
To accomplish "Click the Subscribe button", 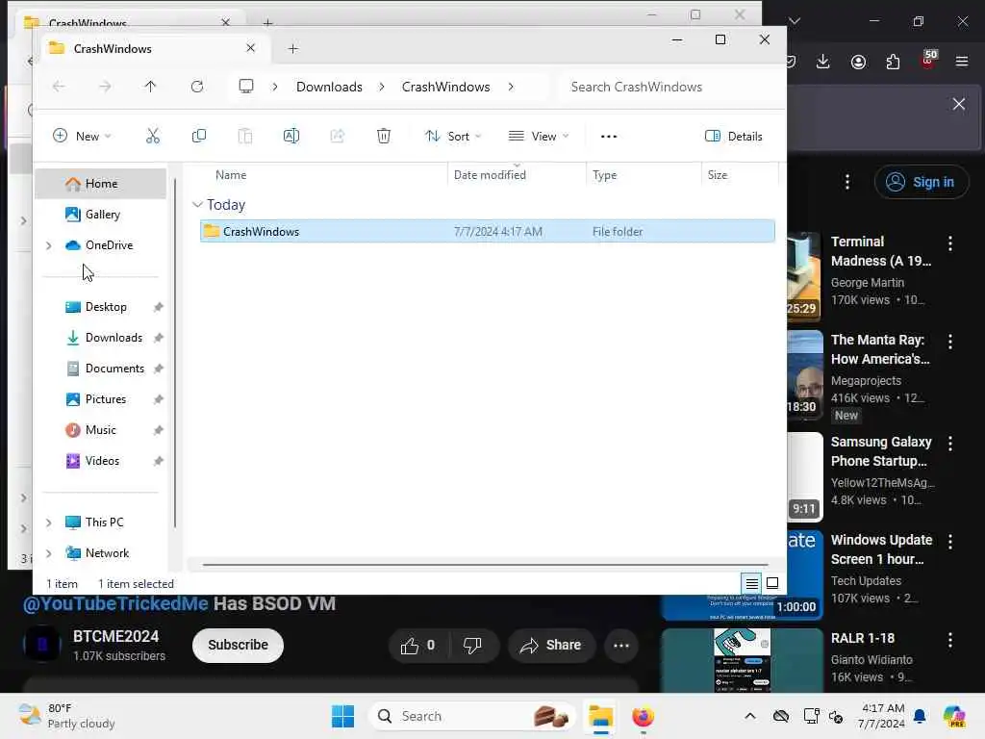I will pos(238,646).
